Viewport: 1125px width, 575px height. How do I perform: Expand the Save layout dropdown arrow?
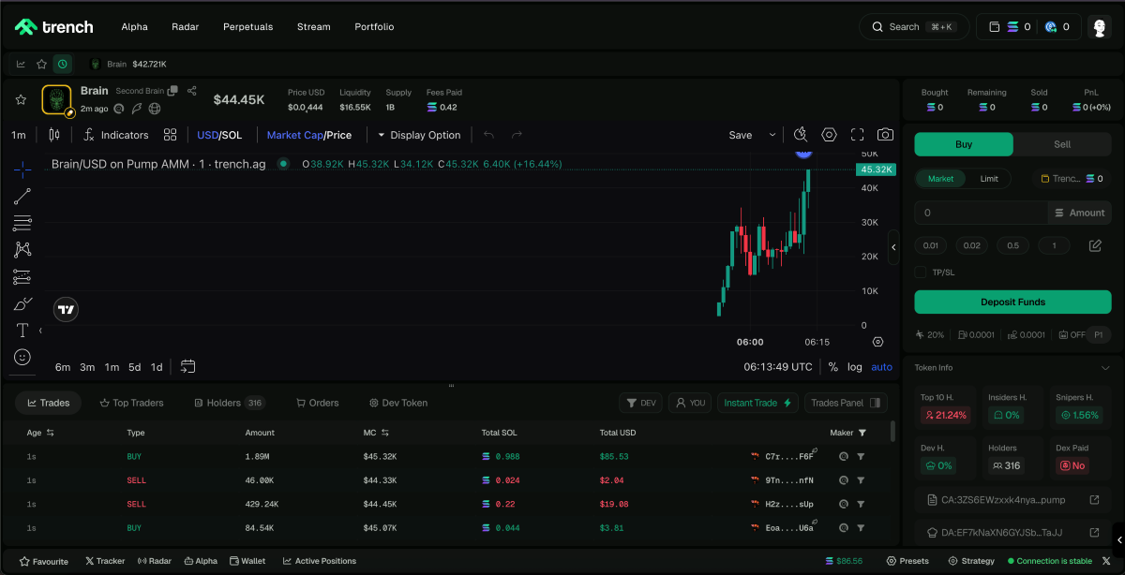[x=772, y=135]
